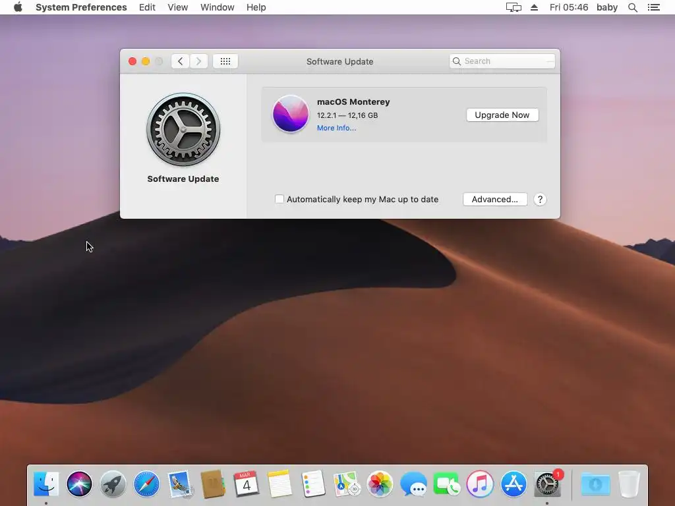Open the Apple menu
The image size is (675, 506).
pyautogui.click(x=18, y=7)
